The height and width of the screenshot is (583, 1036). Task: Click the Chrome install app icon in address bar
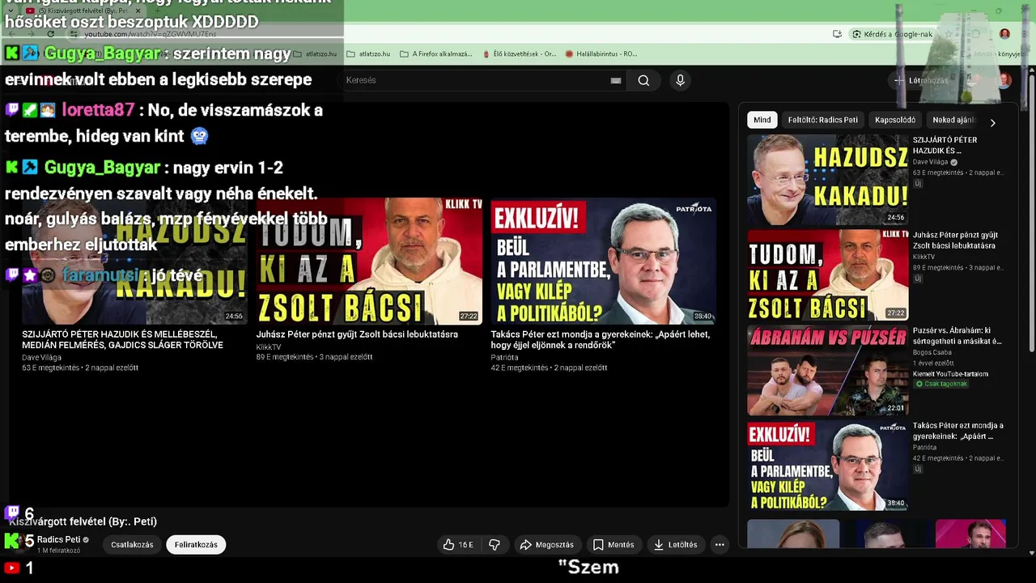[837, 34]
